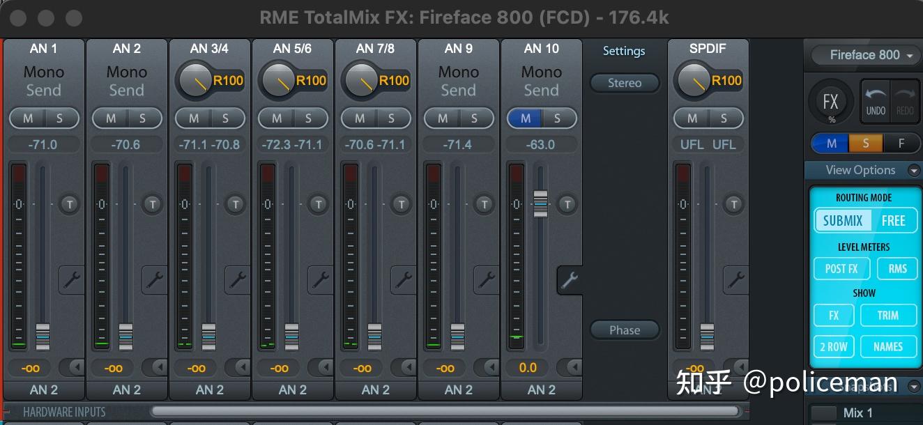Open the channel settings wrench on AN 1
Image resolution: width=923 pixels, height=425 pixels.
[x=72, y=281]
